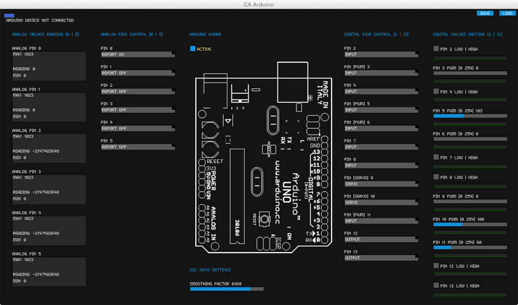Open digital PIN 7 INPUT mode dropdown
518x305 pixels.
tap(381, 147)
